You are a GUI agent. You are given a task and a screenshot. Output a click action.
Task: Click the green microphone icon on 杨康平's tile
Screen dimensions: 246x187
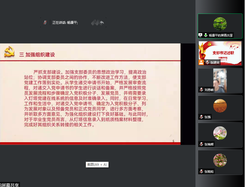pos(206,35)
